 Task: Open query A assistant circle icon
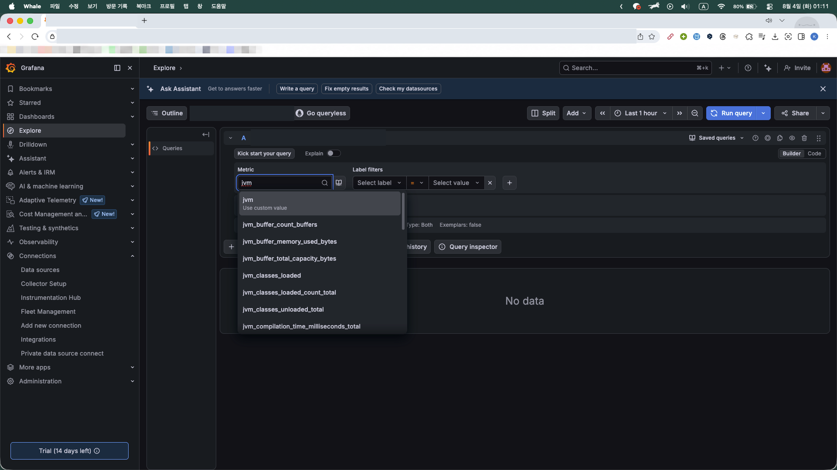point(768,138)
